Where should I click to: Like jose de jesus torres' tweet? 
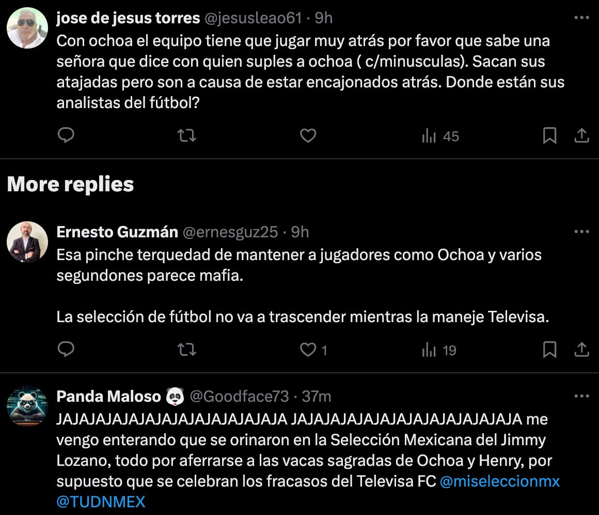coord(308,136)
